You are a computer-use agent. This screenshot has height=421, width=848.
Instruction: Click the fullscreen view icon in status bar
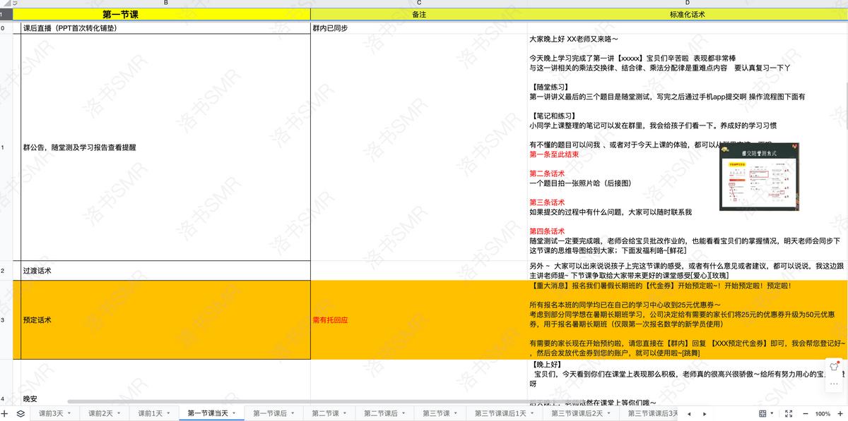789,413
